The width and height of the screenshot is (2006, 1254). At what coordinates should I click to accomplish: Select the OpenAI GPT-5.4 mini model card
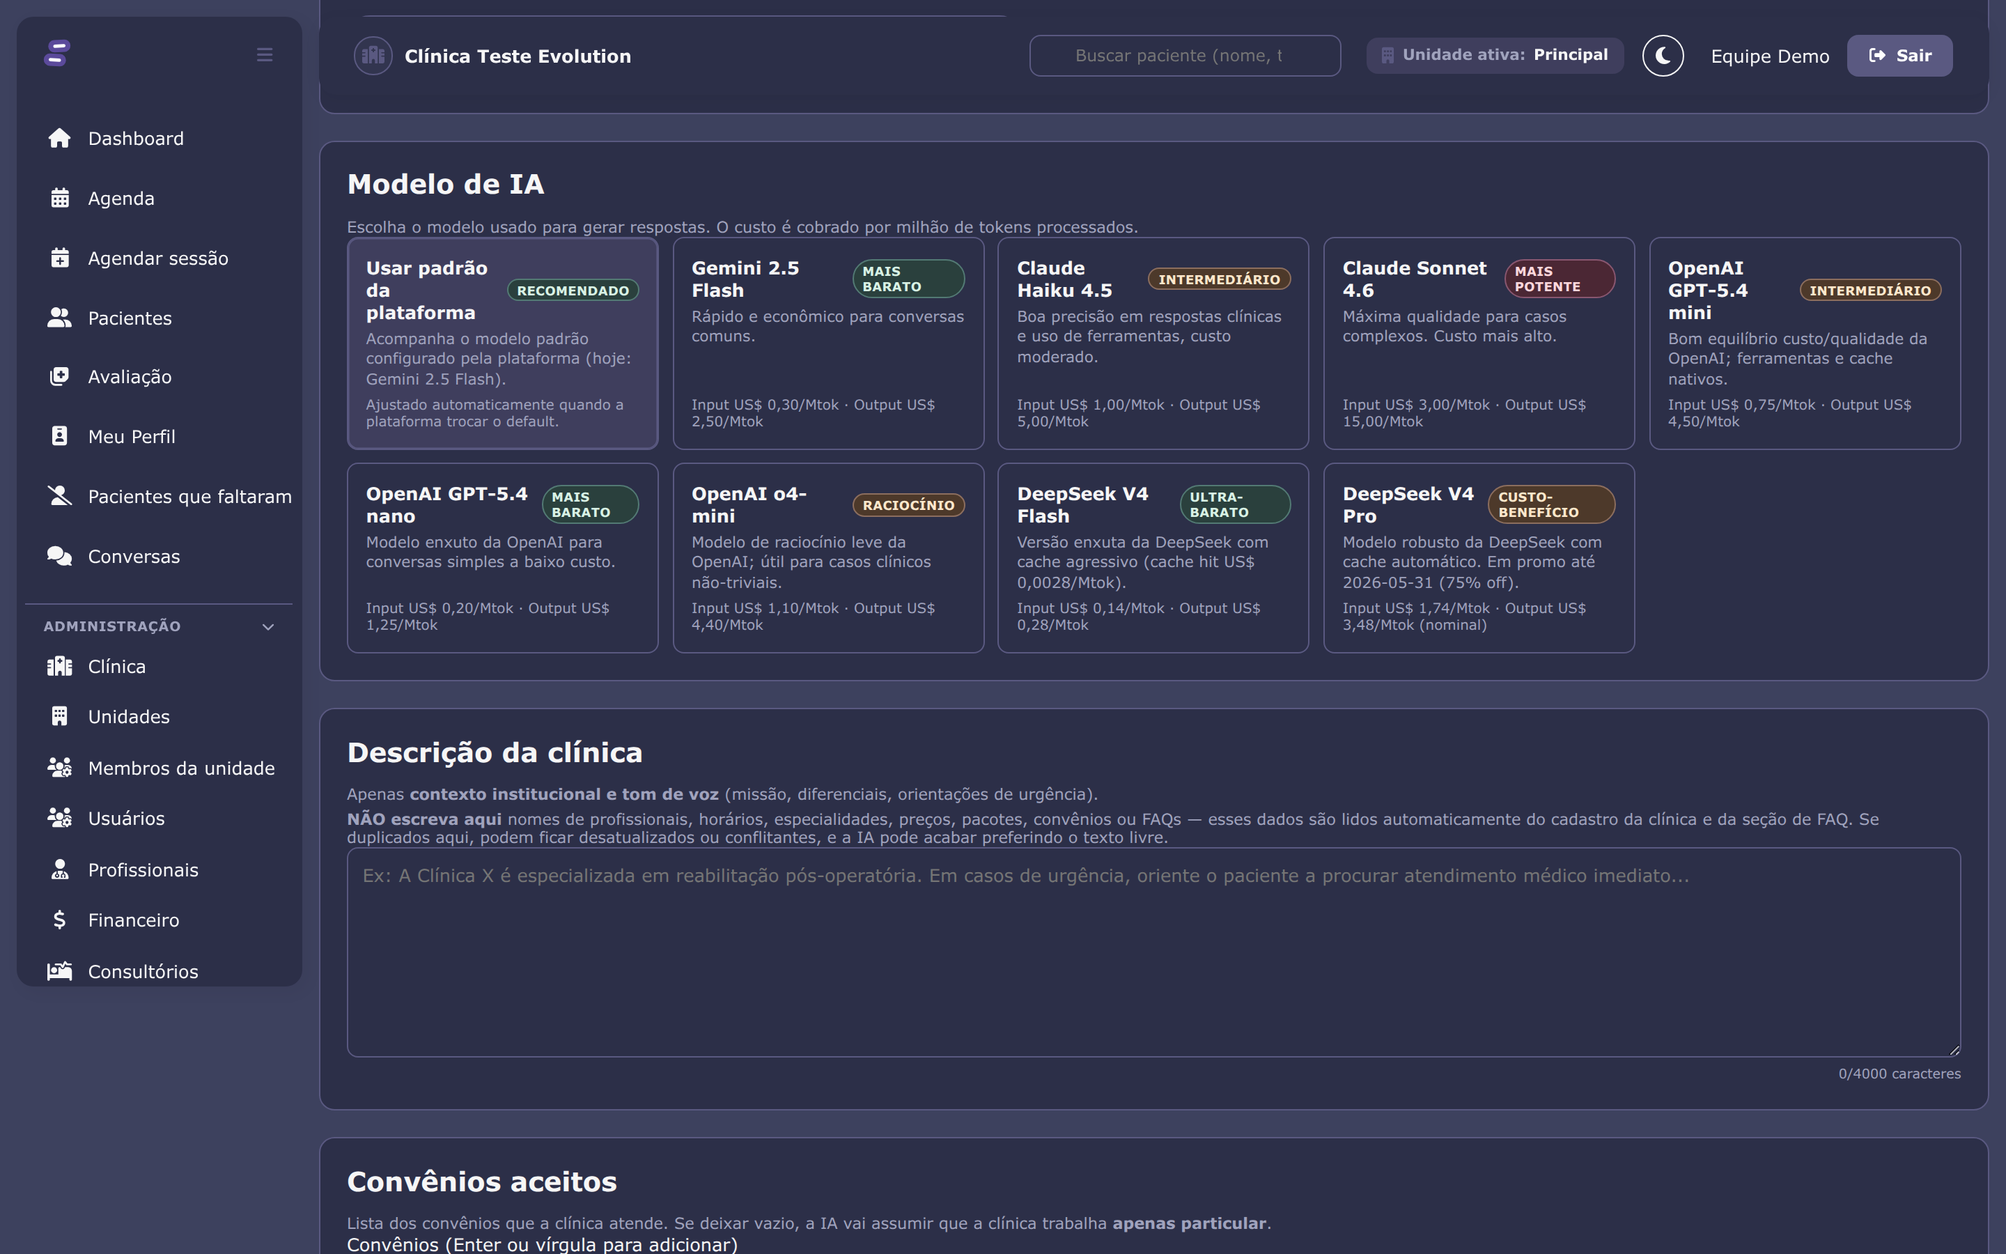click(1805, 343)
